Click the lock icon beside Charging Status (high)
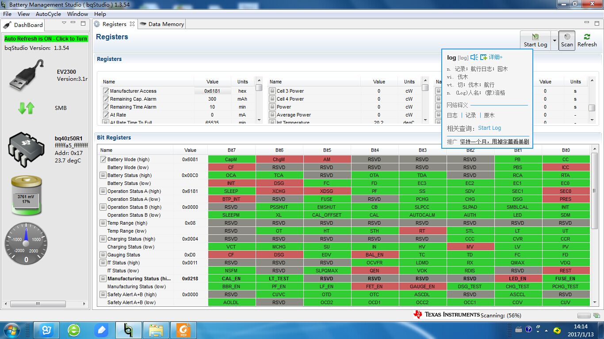 point(103,239)
